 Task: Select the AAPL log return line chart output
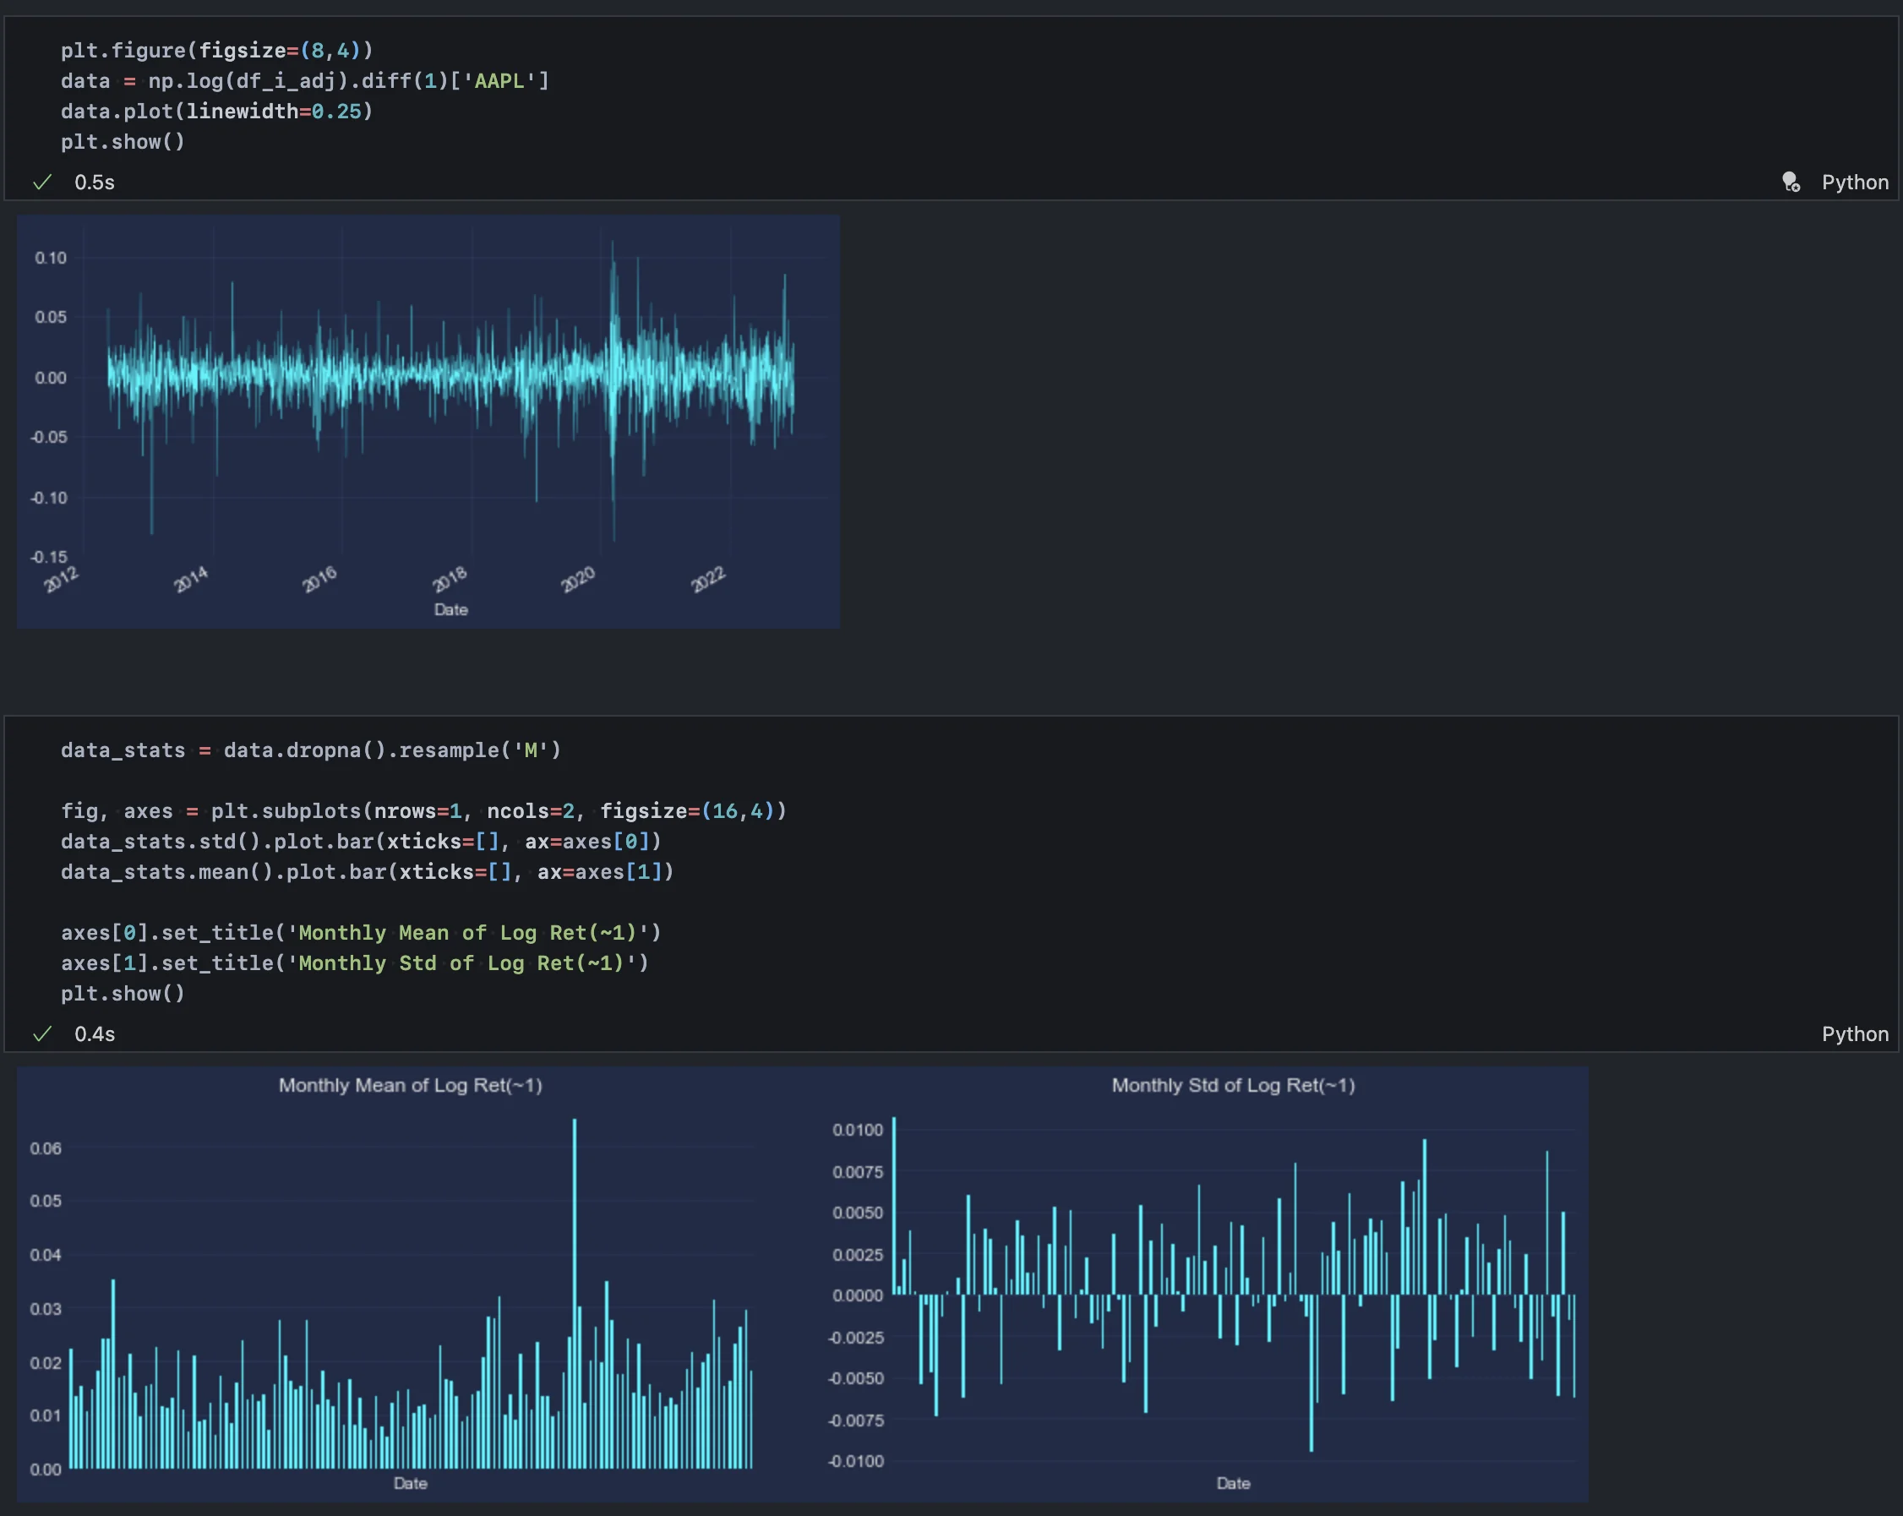click(x=428, y=421)
